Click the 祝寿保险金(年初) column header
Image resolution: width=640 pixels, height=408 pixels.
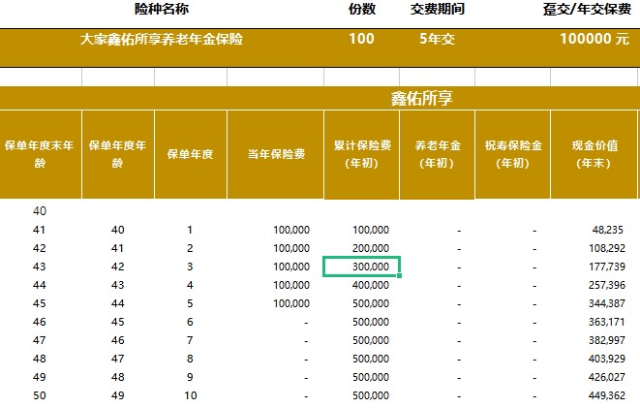pyautogui.click(x=512, y=154)
